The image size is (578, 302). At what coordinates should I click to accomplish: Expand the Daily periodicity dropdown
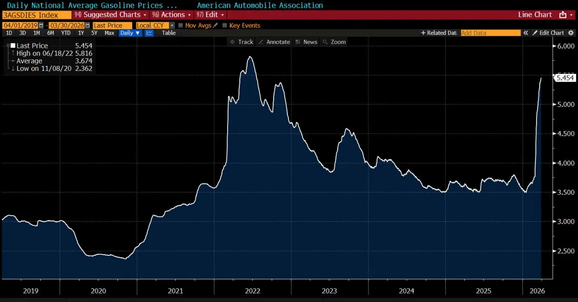[x=130, y=33]
